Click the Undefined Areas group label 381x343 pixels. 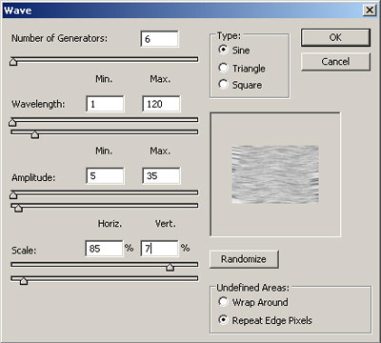[253, 288]
